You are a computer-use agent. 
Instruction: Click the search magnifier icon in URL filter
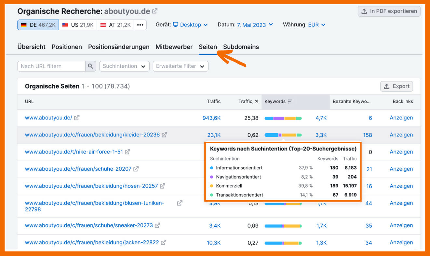click(91, 66)
